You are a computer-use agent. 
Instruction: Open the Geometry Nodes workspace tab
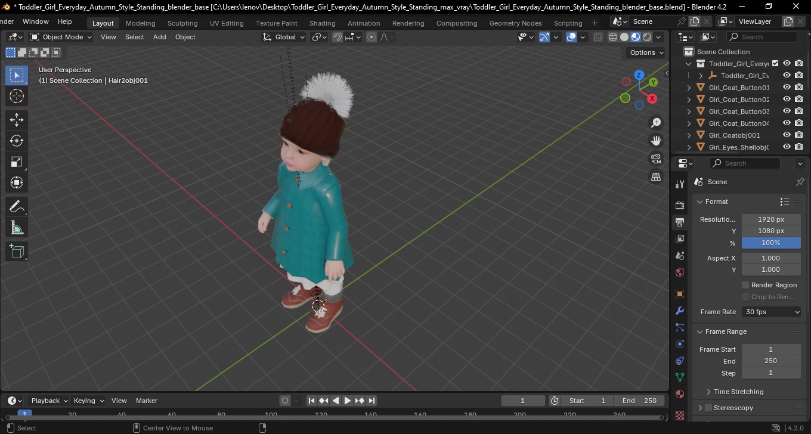coord(515,23)
